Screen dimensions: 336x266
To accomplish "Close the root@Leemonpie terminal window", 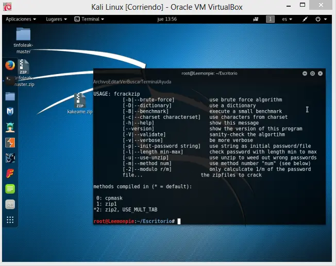I will [x=320, y=74].
